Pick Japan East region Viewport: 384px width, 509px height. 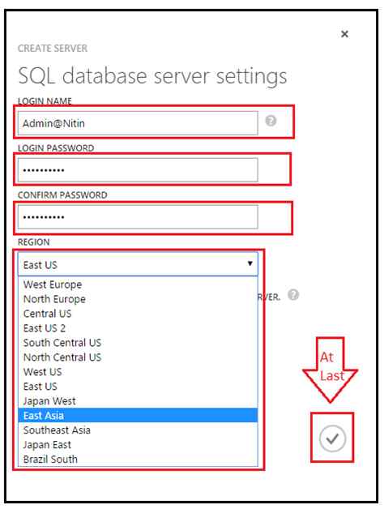coord(138,445)
